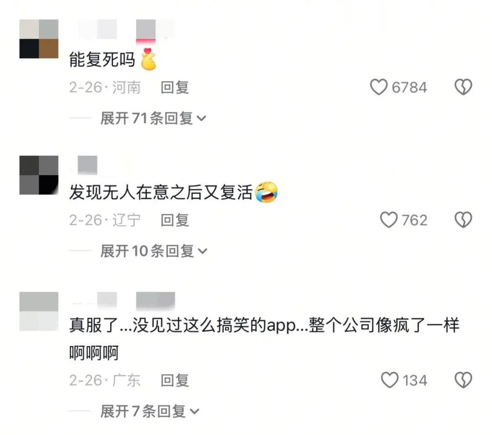Dislike the 发现无人在意 comment

463,219
